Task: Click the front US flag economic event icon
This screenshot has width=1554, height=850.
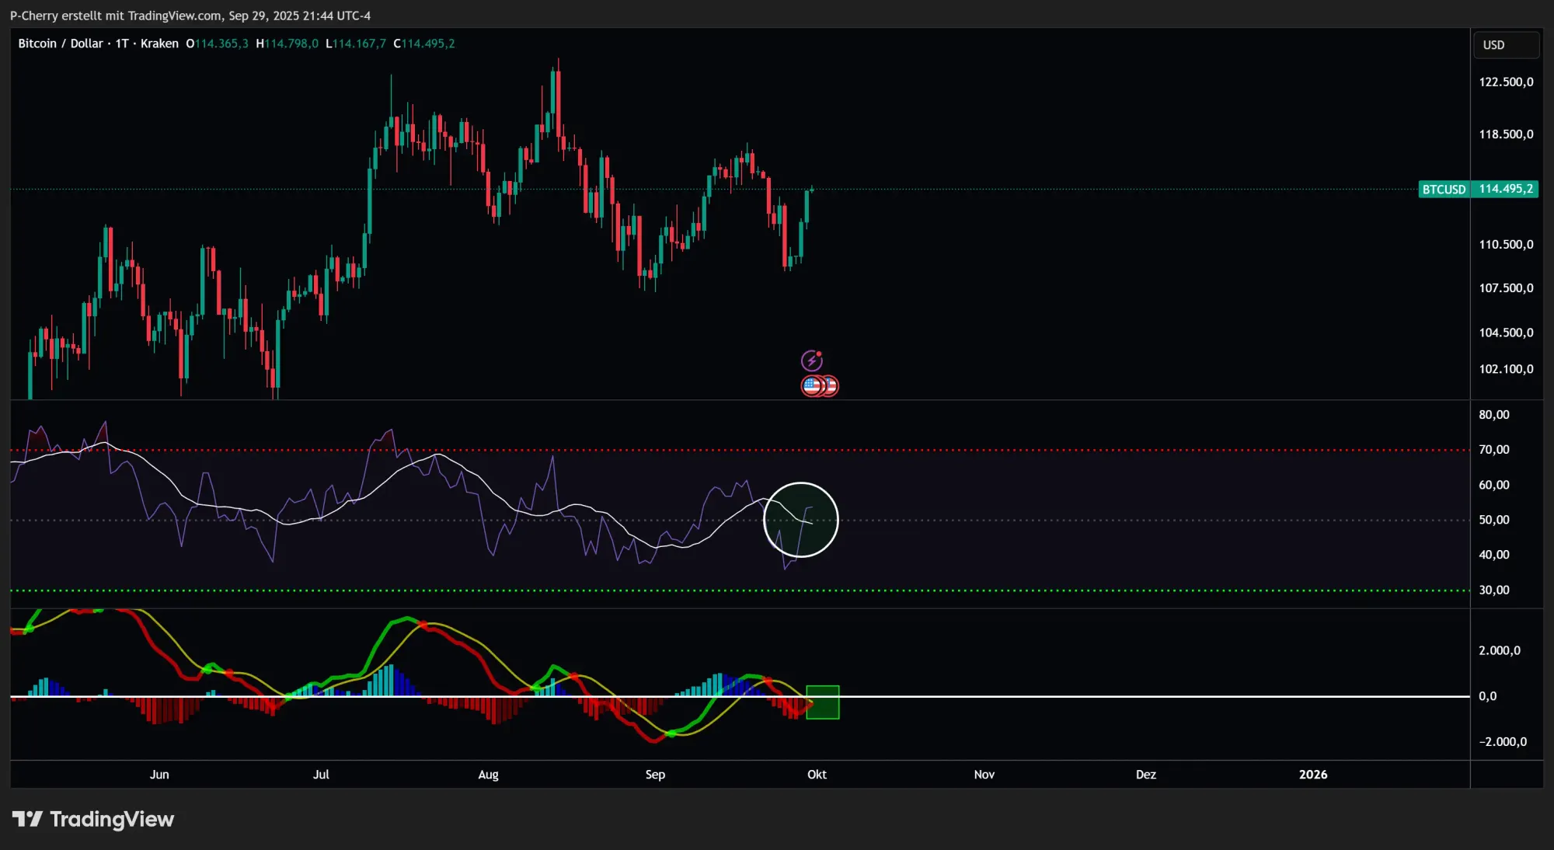Action: pos(812,385)
